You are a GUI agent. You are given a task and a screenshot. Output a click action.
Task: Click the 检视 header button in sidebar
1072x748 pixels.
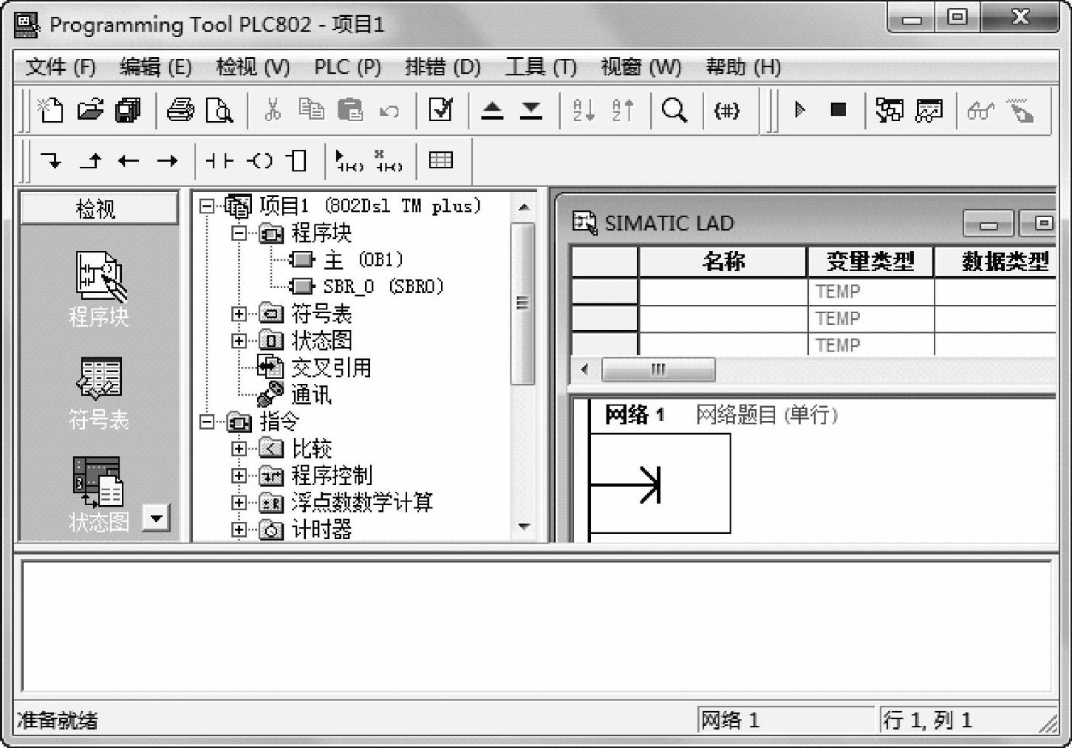click(99, 209)
